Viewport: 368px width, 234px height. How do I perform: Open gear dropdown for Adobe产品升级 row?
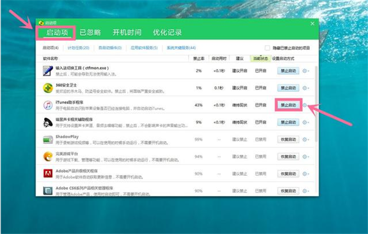pos(305,174)
